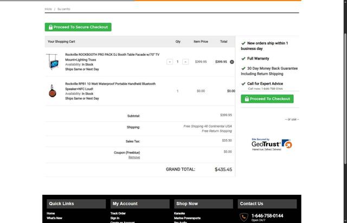Open Rockville ROCKBOOTH PRO PACK product title link
The height and width of the screenshot is (223, 347).
tap(112, 57)
